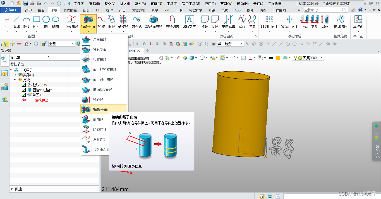Click the 线框文字 wireframe text tool
Screen dimensions: 381x199
[x=189, y=22]
